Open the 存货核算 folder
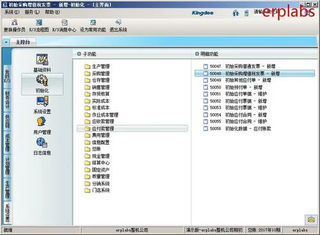Viewport: 320px width, 235px height. pyautogui.click(x=97, y=94)
